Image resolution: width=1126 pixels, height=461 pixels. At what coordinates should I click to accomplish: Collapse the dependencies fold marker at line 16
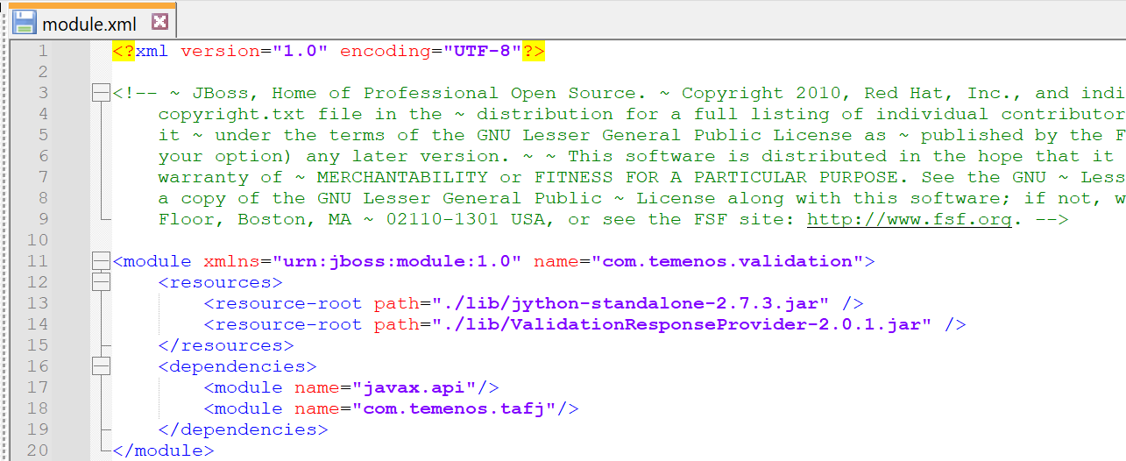pos(102,366)
